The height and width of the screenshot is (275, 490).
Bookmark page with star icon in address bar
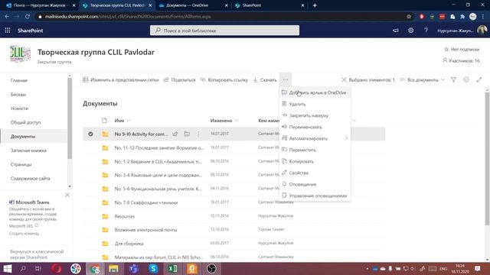tap(409, 17)
